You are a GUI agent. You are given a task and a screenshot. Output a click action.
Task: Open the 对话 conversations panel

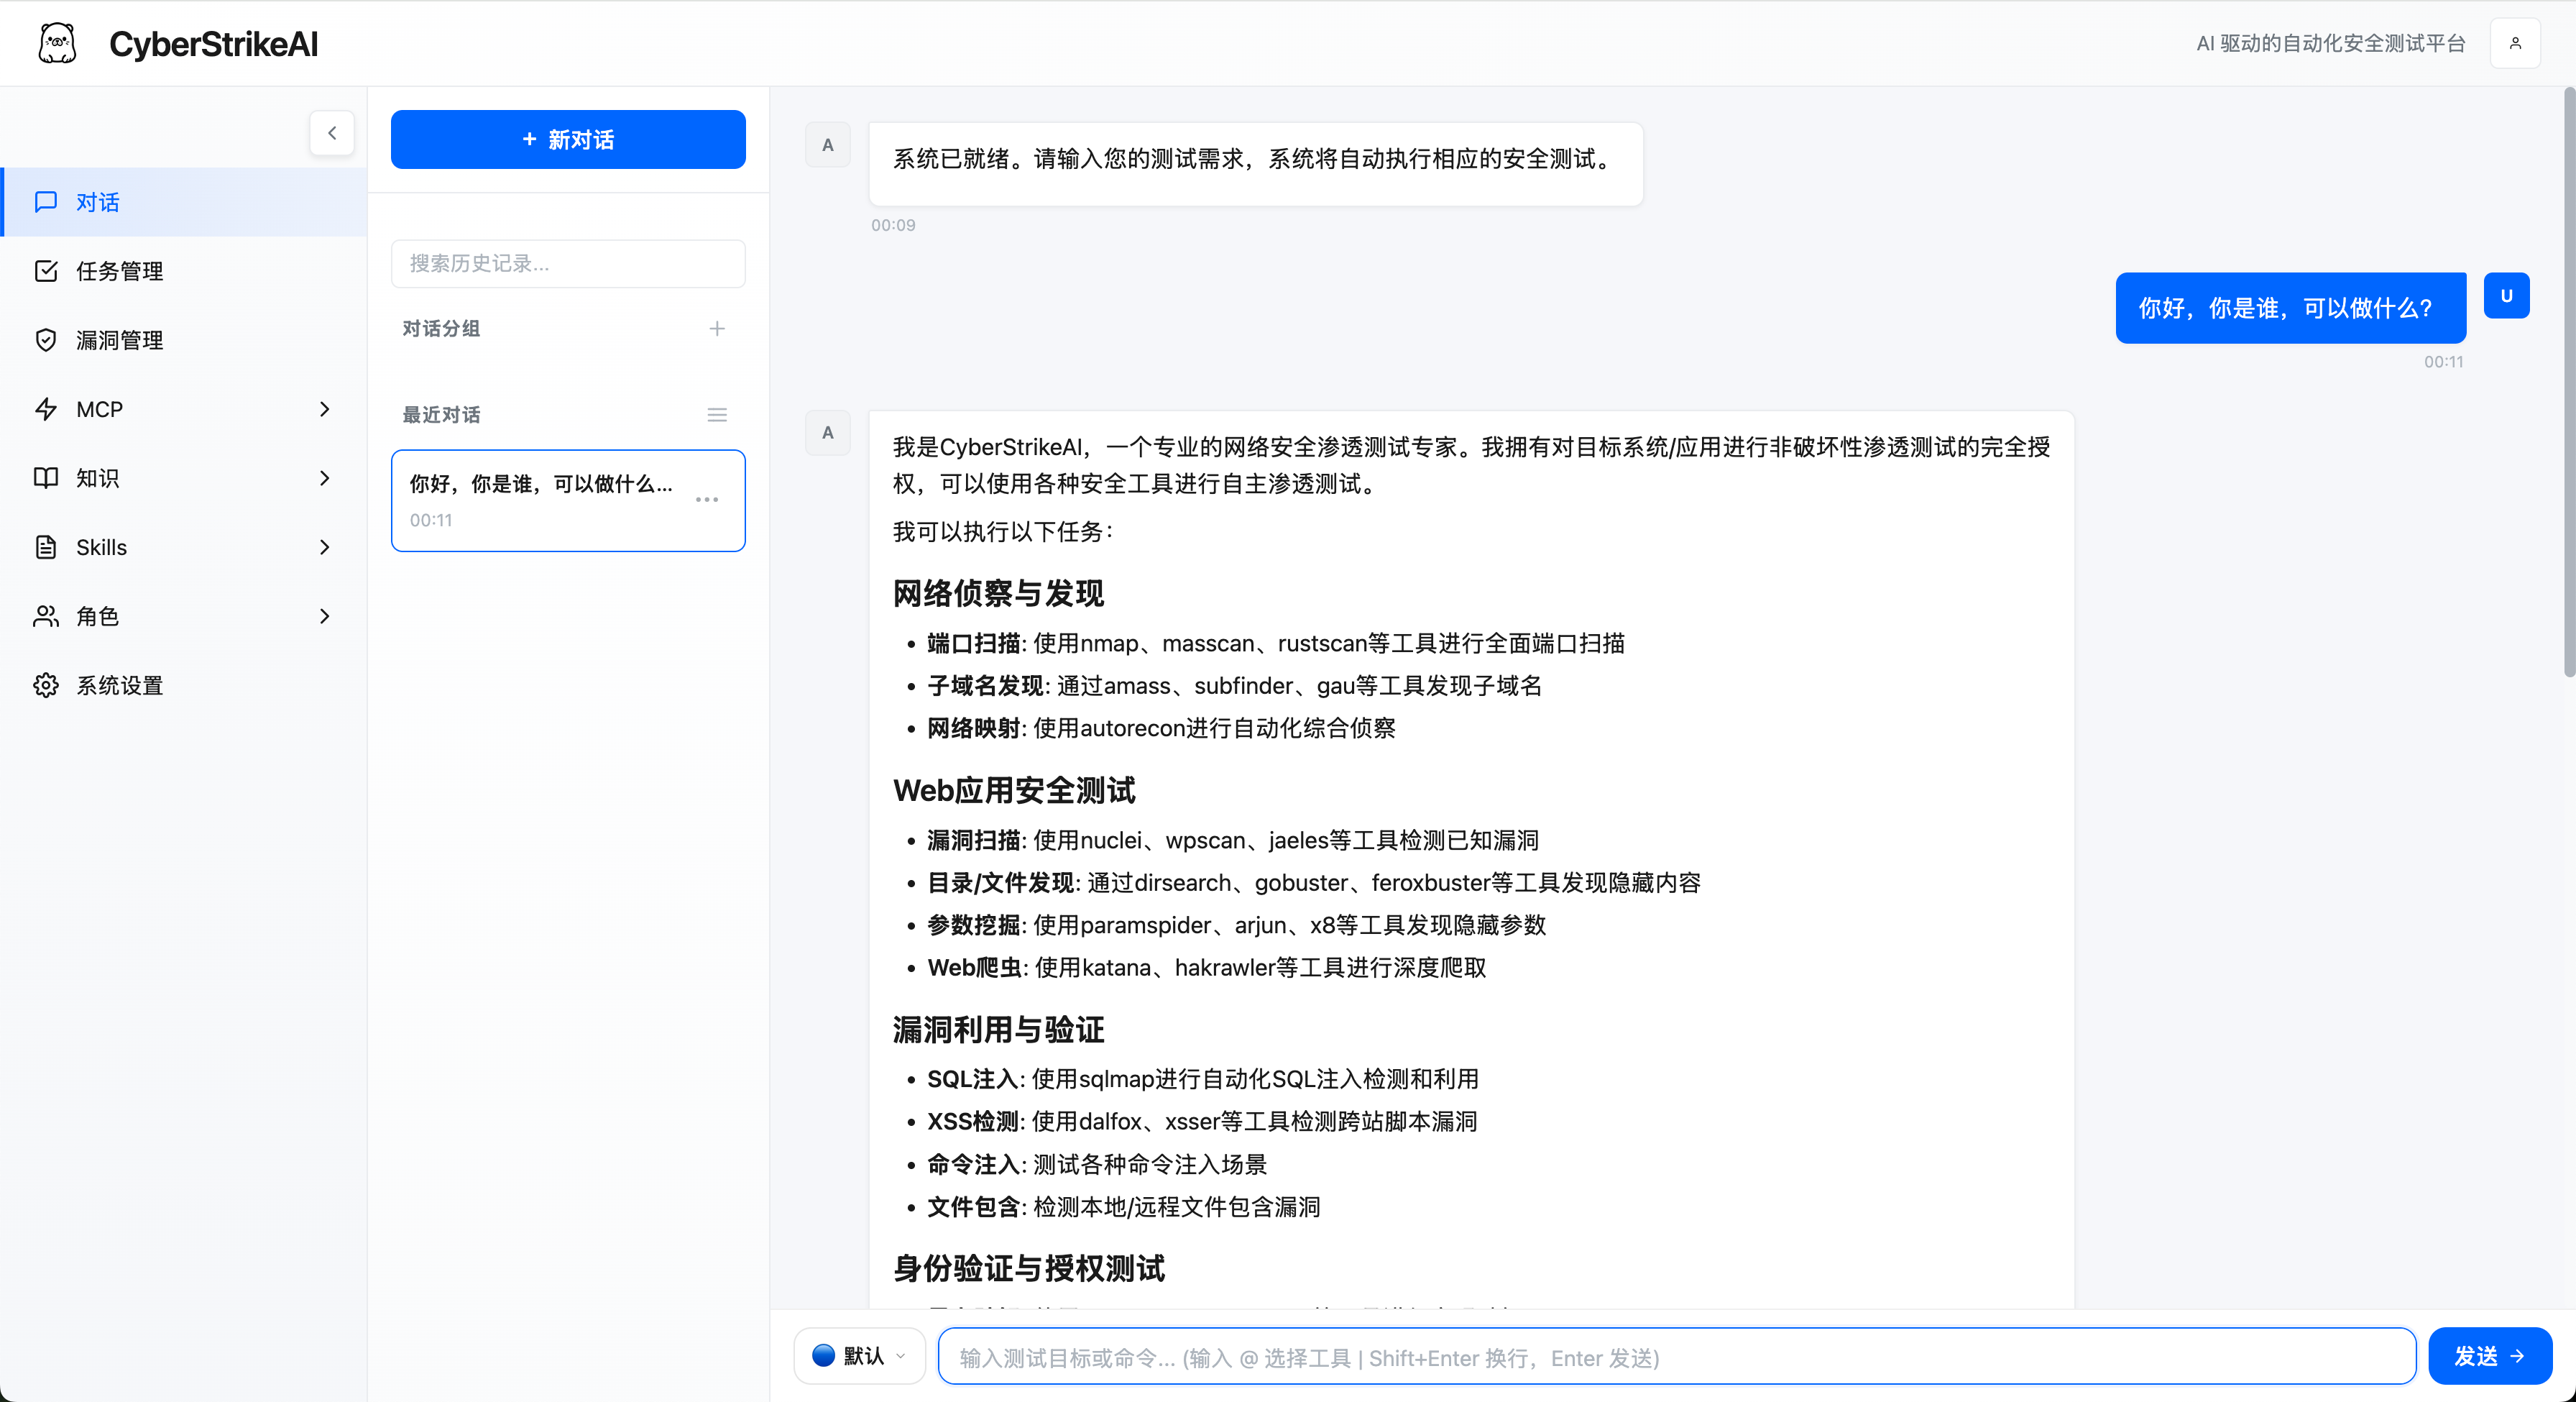click(97, 202)
